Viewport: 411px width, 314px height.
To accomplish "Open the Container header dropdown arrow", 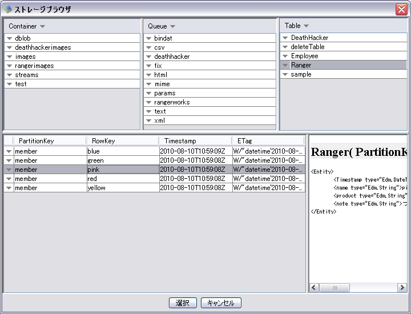I will pos(43,26).
